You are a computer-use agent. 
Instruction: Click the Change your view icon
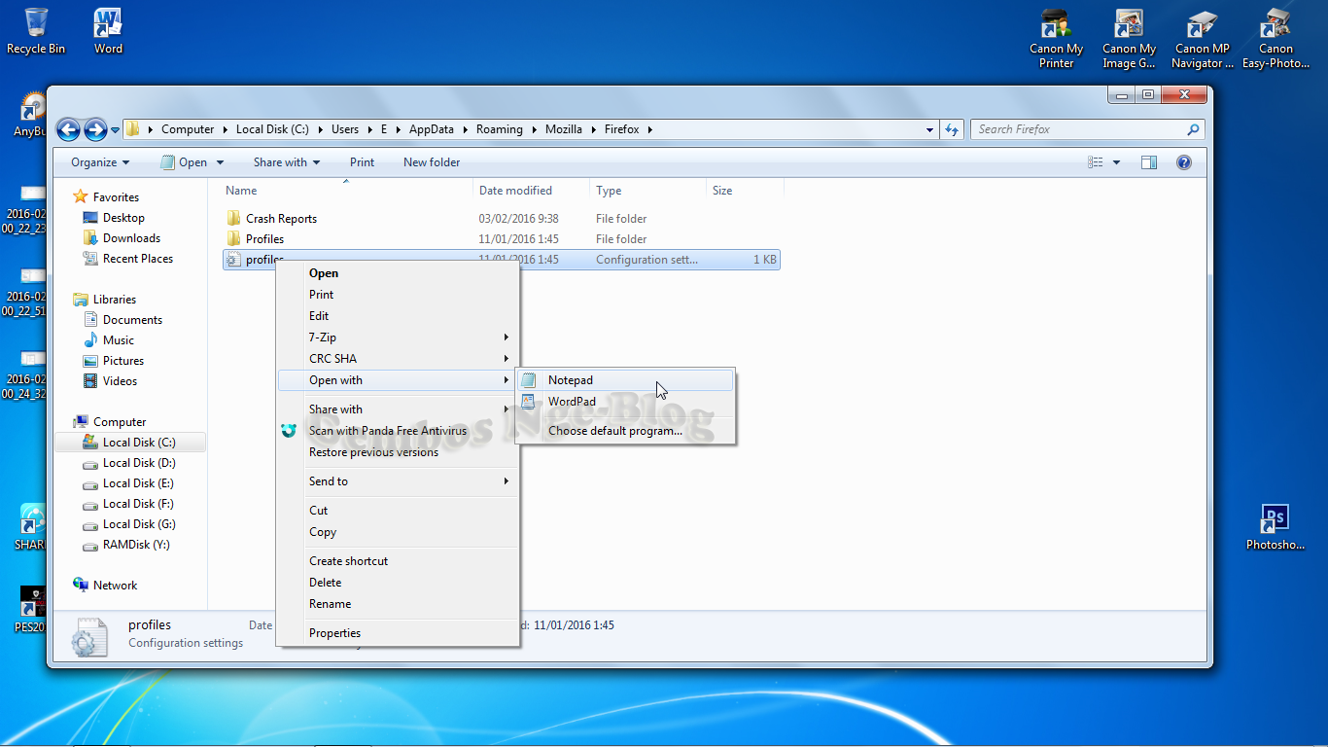pyautogui.click(x=1097, y=162)
